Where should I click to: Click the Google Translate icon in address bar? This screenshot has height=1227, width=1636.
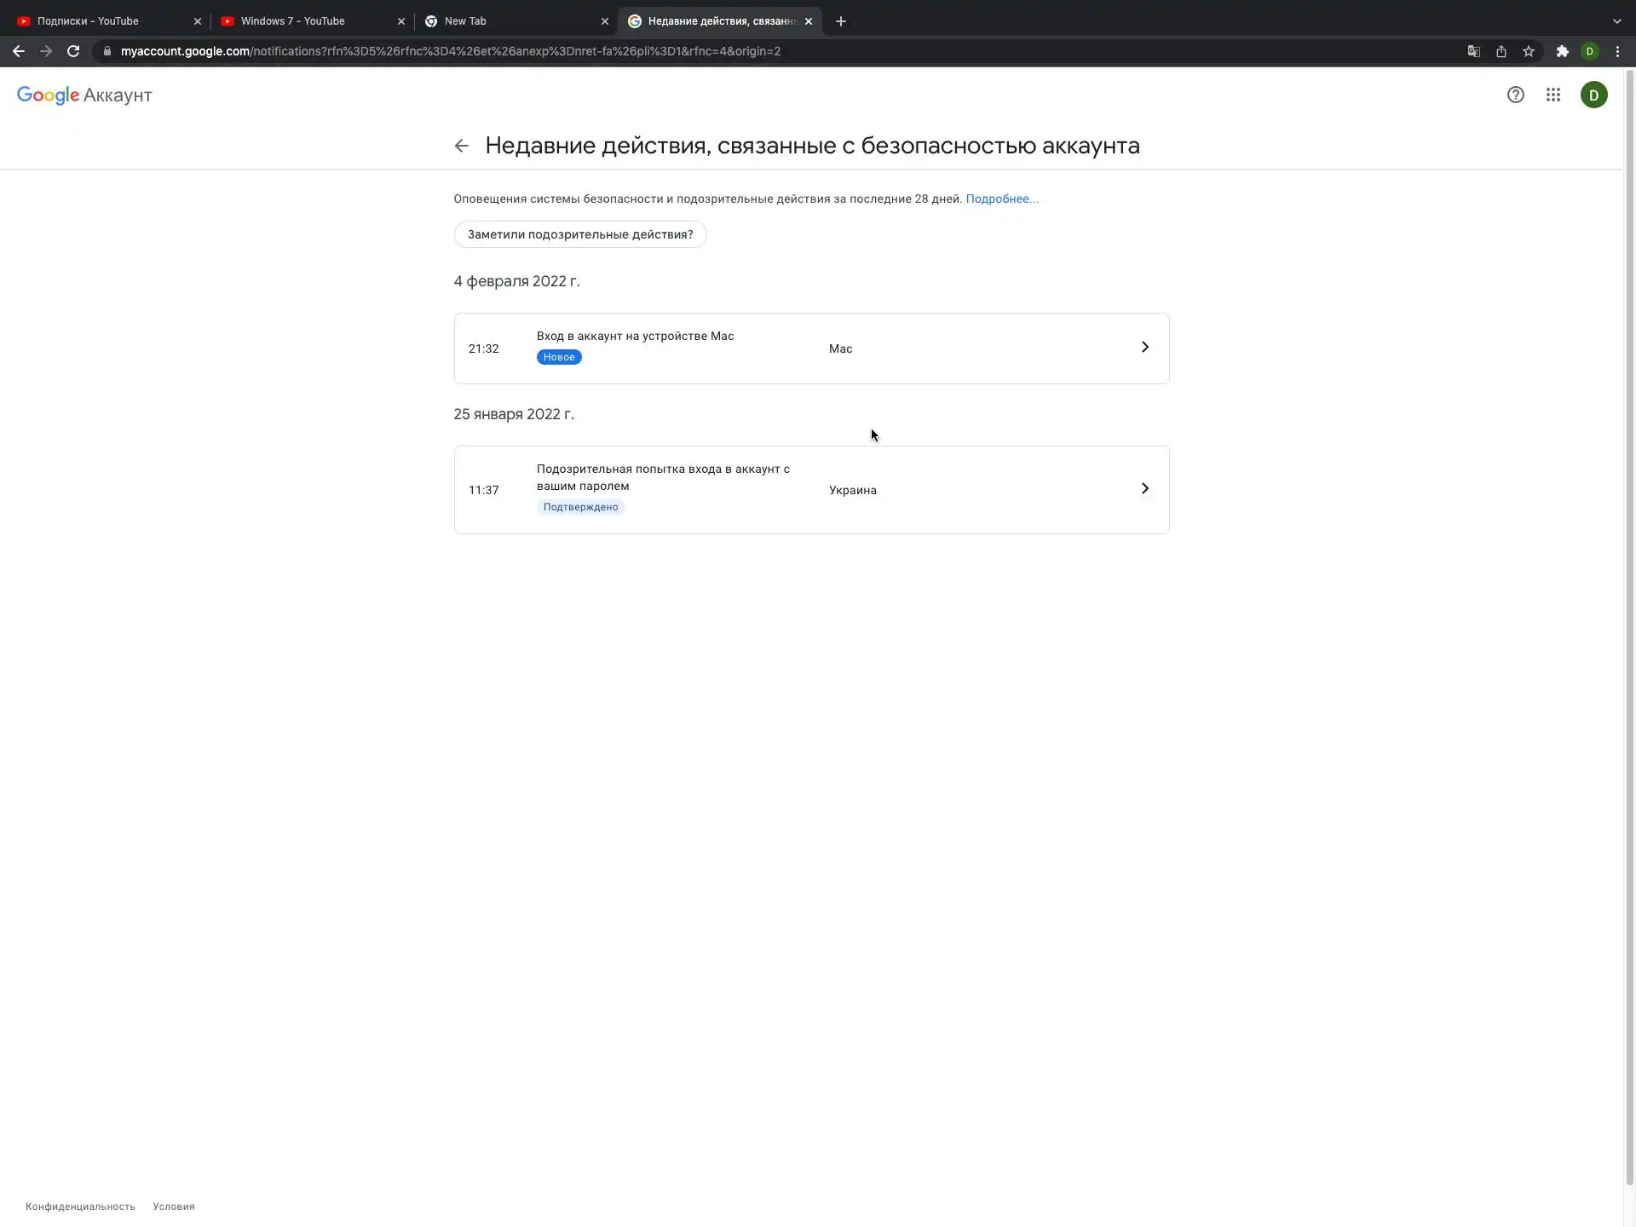coord(1473,51)
